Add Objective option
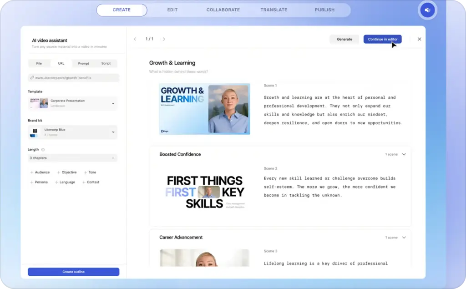Screen dimensions: 466x289 click(x=67, y=172)
